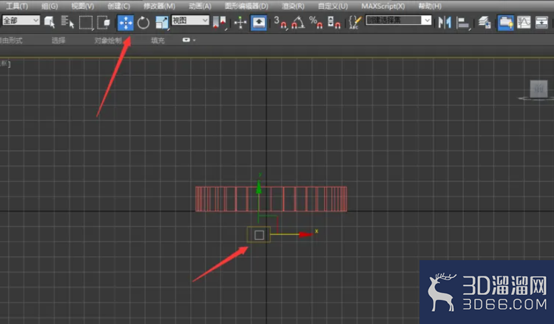
Task: Click the Use Pivot Point Center icon
Action: (x=219, y=22)
